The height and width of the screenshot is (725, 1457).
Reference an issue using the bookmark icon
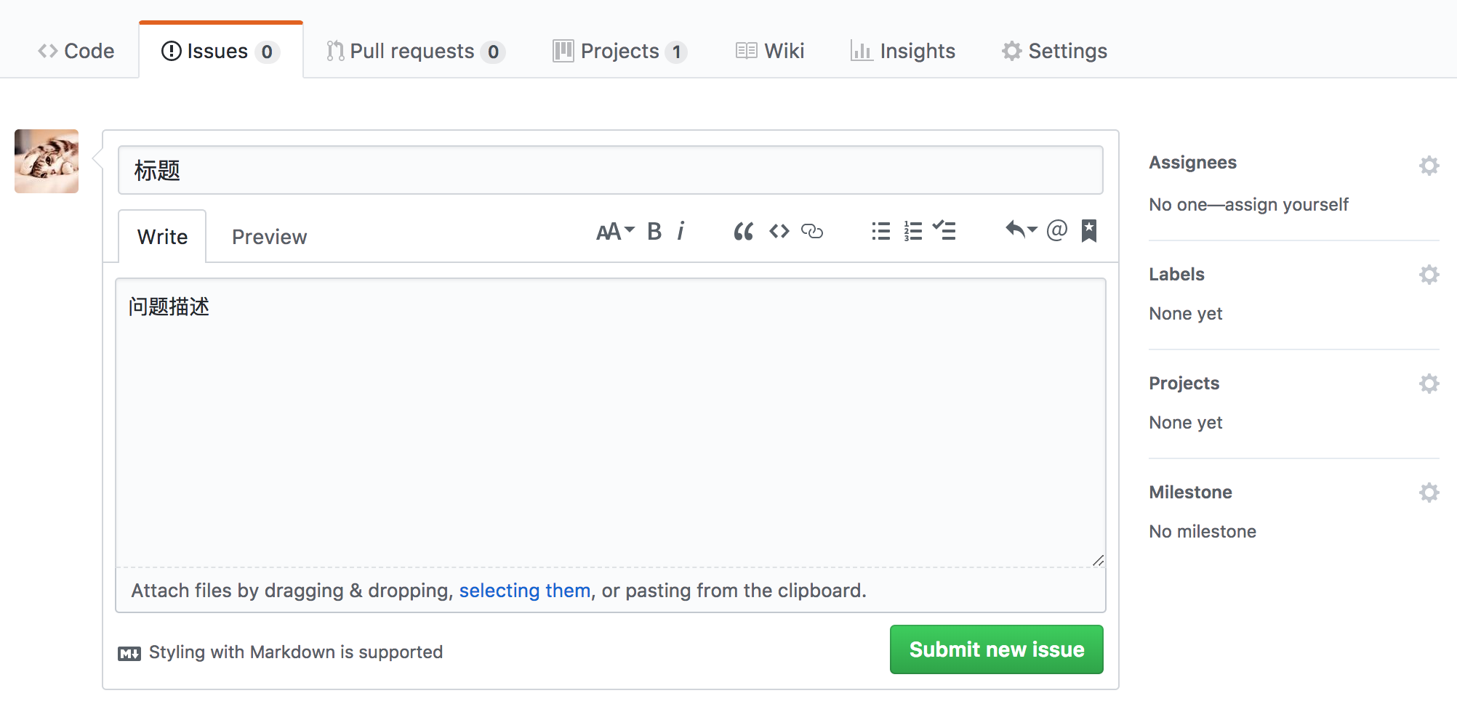point(1088,231)
